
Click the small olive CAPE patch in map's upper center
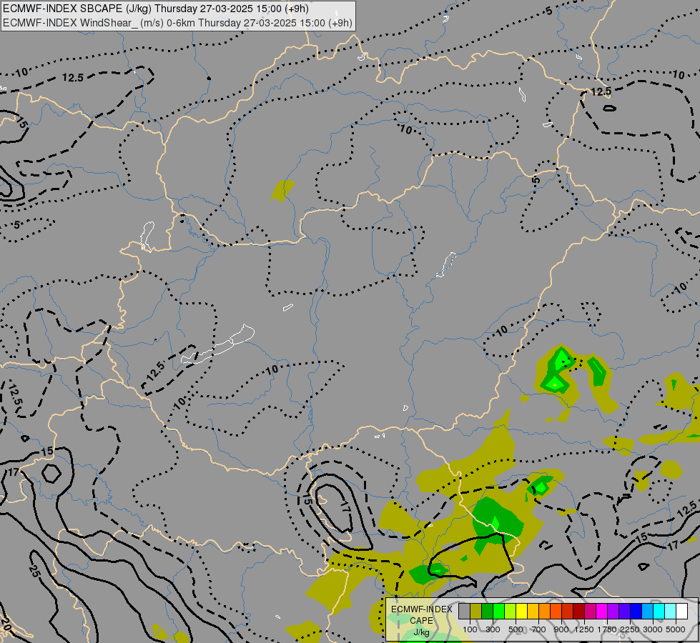282,191
